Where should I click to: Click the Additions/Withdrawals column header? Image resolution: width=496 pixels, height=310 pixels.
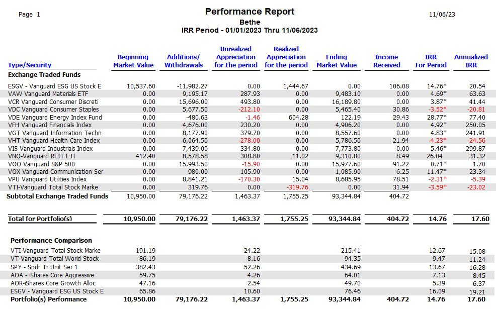(184, 61)
